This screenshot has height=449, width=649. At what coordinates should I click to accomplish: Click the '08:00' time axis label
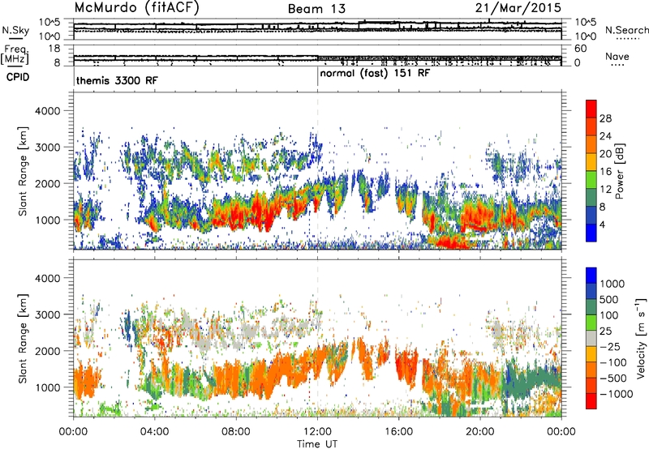tap(236, 432)
